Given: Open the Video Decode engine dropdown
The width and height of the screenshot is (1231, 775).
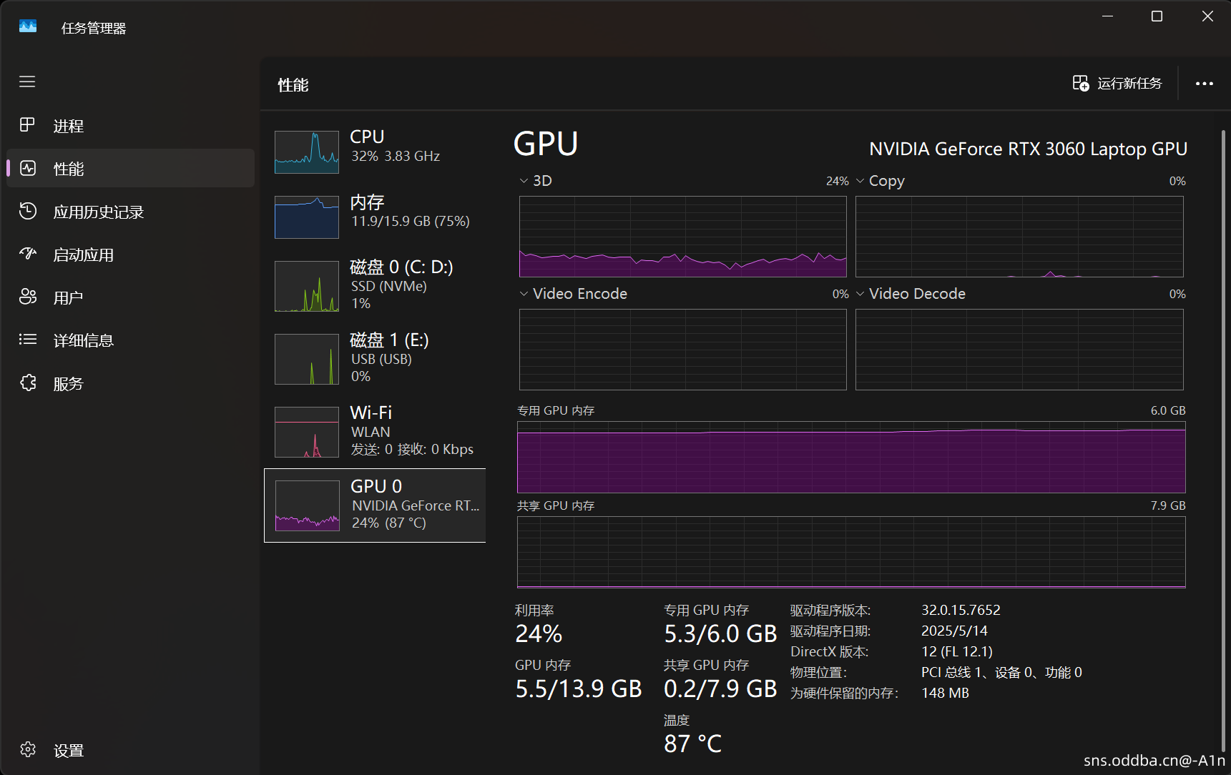Looking at the screenshot, I should click(x=860, y=294).
